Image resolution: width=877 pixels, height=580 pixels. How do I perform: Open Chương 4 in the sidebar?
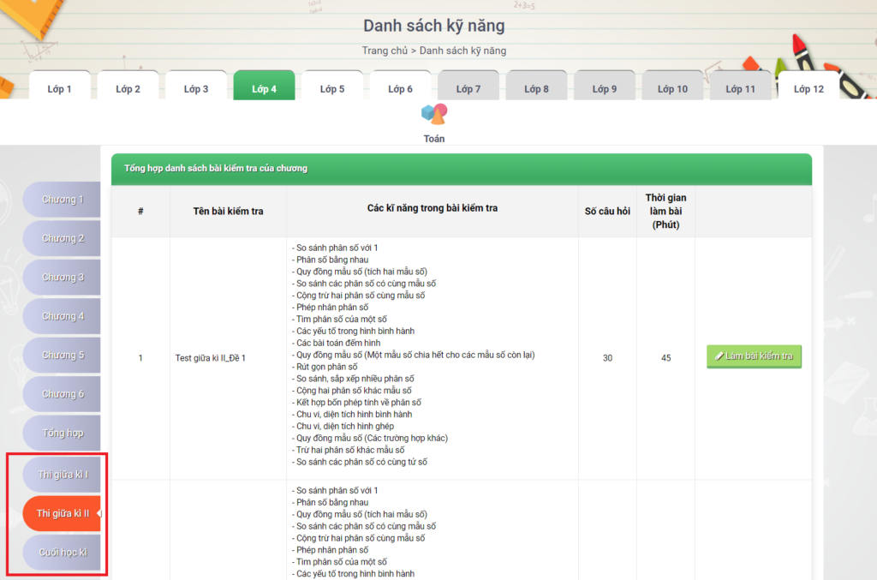(x=62, y=317)
